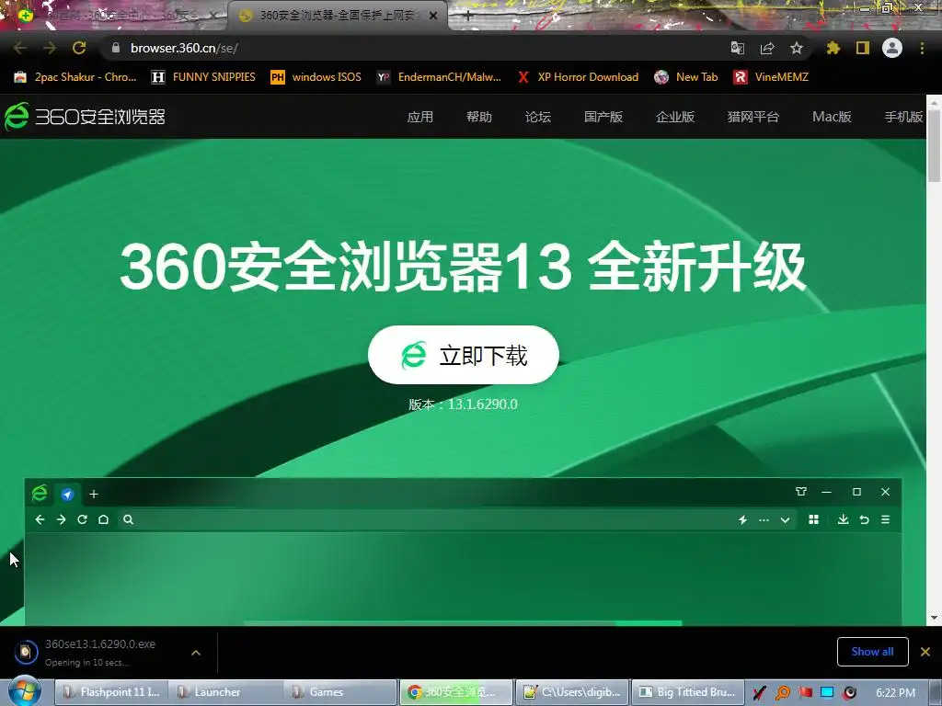
Task: Open the 企业版 navigation item
Action: pyautogui.click(x=675, y=117)
